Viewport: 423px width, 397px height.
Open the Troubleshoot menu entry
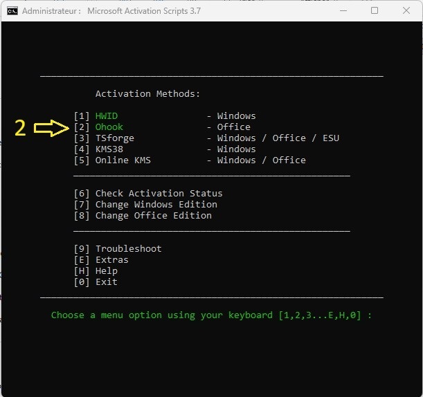click(128, 249)
